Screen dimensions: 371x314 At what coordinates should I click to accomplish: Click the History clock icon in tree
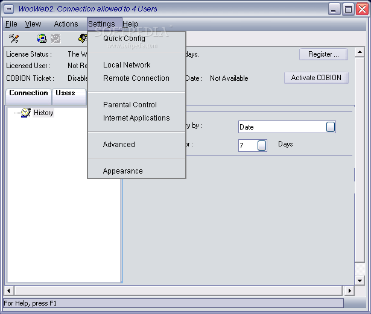[x=26, y=113]
